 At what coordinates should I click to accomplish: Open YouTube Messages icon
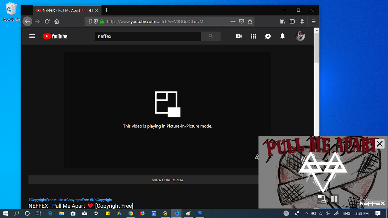click(x=268, y=36)
